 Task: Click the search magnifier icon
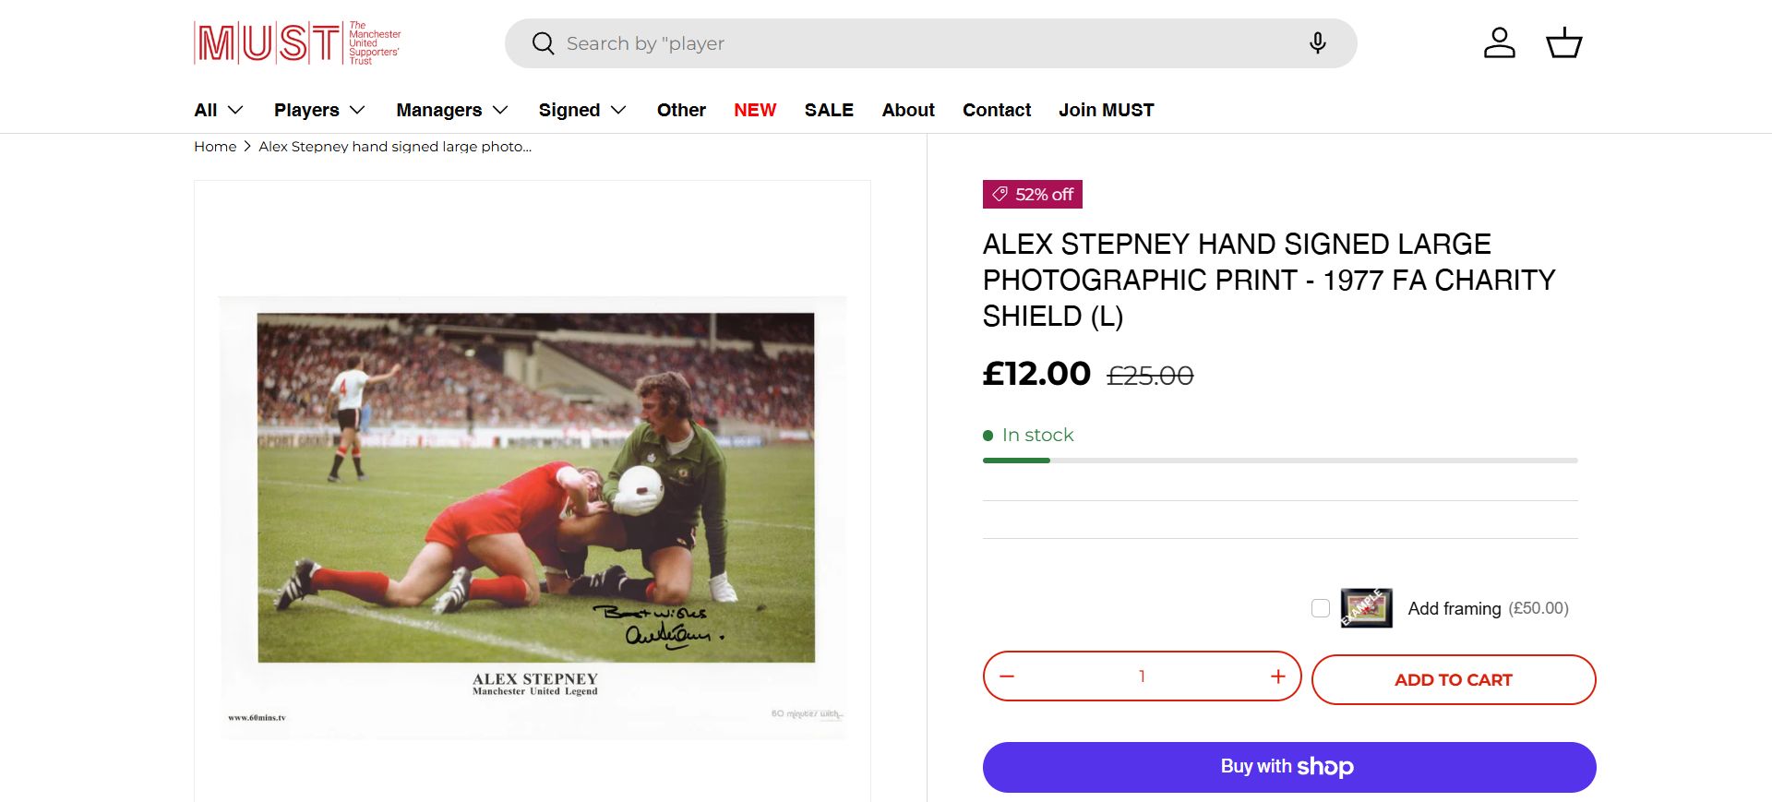click(544, 43)
